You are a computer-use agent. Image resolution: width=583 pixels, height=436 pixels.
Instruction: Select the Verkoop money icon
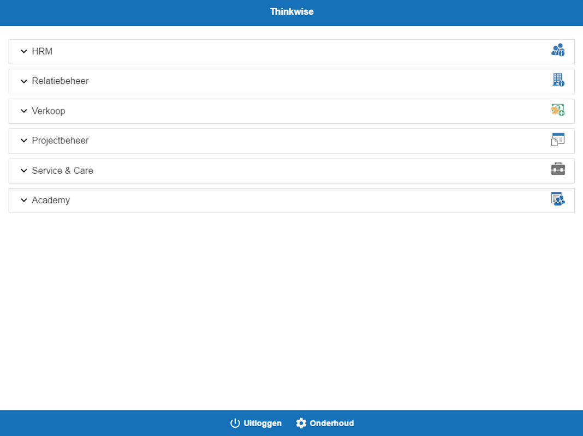(x=558, y=110)
